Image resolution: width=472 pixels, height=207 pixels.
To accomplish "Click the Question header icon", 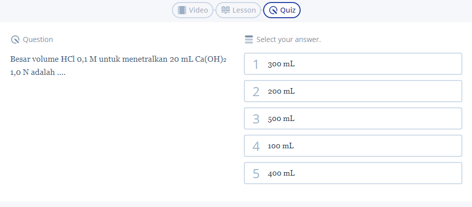I will click(15, 39).
